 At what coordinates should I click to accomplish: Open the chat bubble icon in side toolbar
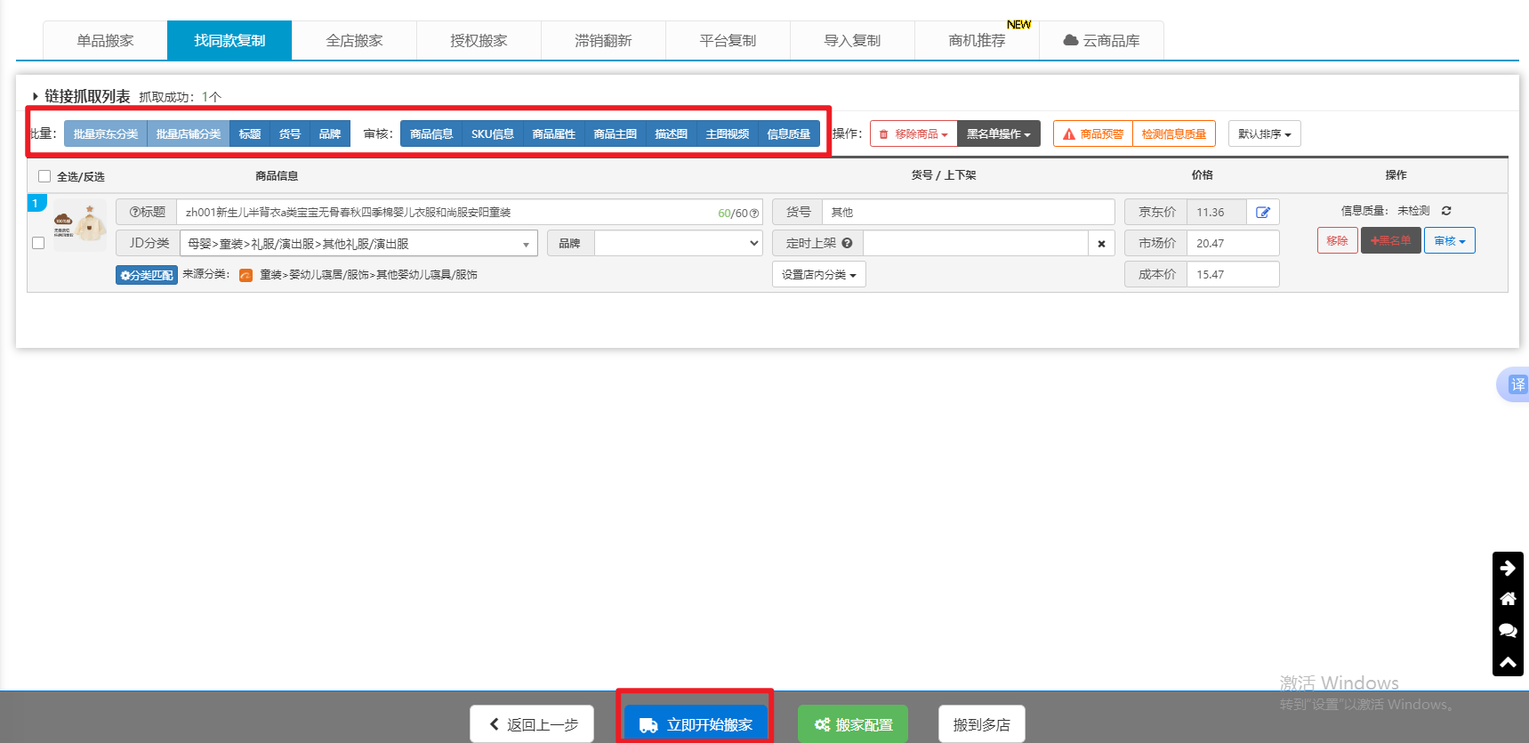coord(1508,631)
